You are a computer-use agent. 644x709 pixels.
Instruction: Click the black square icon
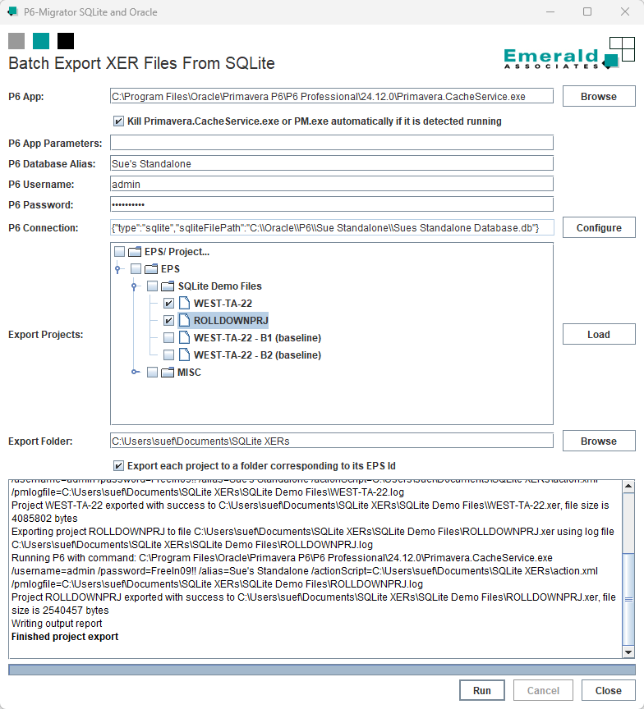tap(66, 41)
